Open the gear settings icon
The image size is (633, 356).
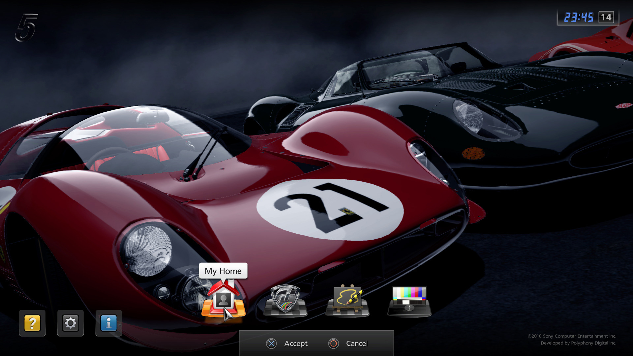pos(71,323)
